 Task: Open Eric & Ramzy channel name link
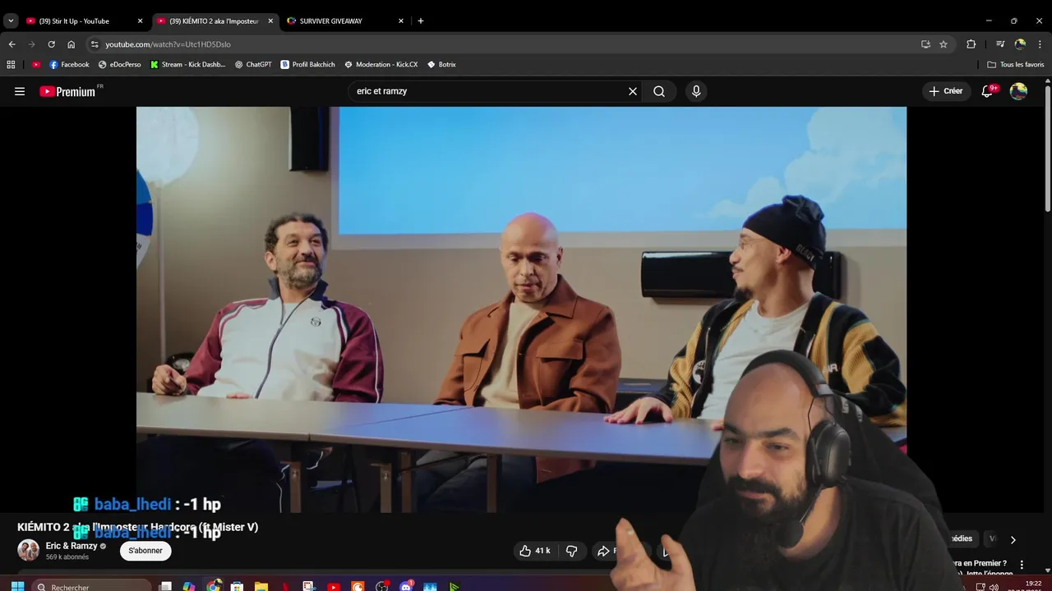tap(72, 546)
